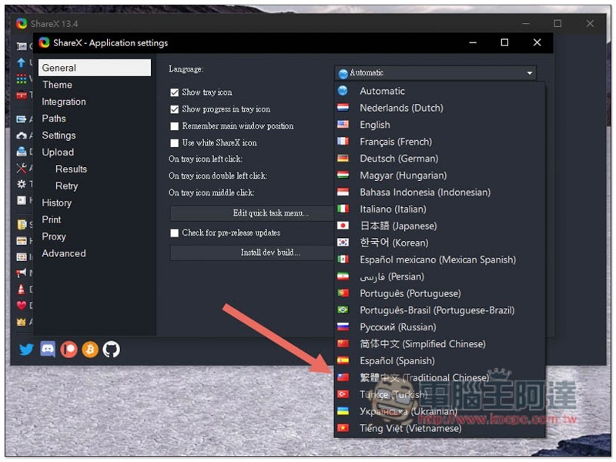616x462 pixels.
Task: Pick English in the language list
Action: [440, 125]
